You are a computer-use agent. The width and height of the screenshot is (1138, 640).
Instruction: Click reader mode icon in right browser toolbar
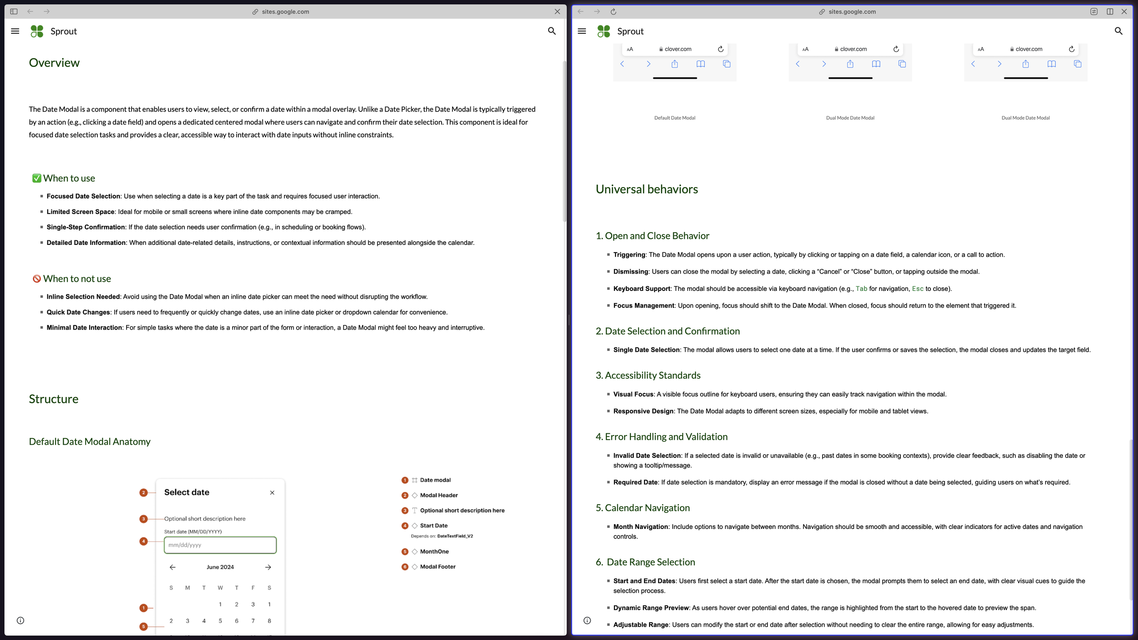coord(1094,12)
